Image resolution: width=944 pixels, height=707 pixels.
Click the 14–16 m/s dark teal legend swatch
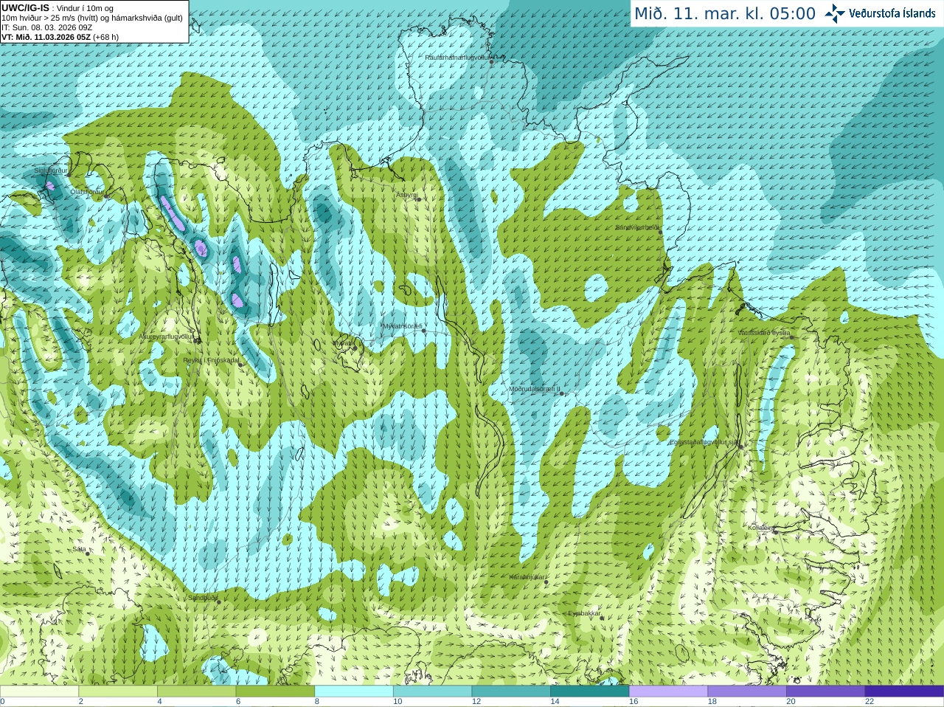pyautogui.click(x=590, y=692)
